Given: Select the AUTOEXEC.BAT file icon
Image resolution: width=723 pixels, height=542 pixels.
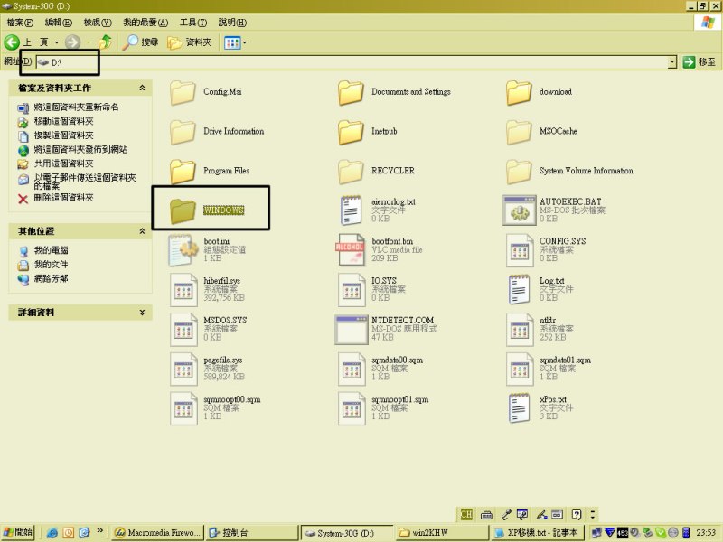Looking at the screenshot, I should point(519,210).
